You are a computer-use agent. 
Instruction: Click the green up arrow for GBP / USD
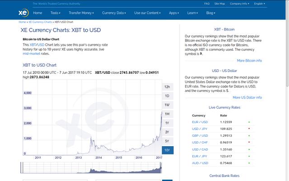tap(249, 136)
